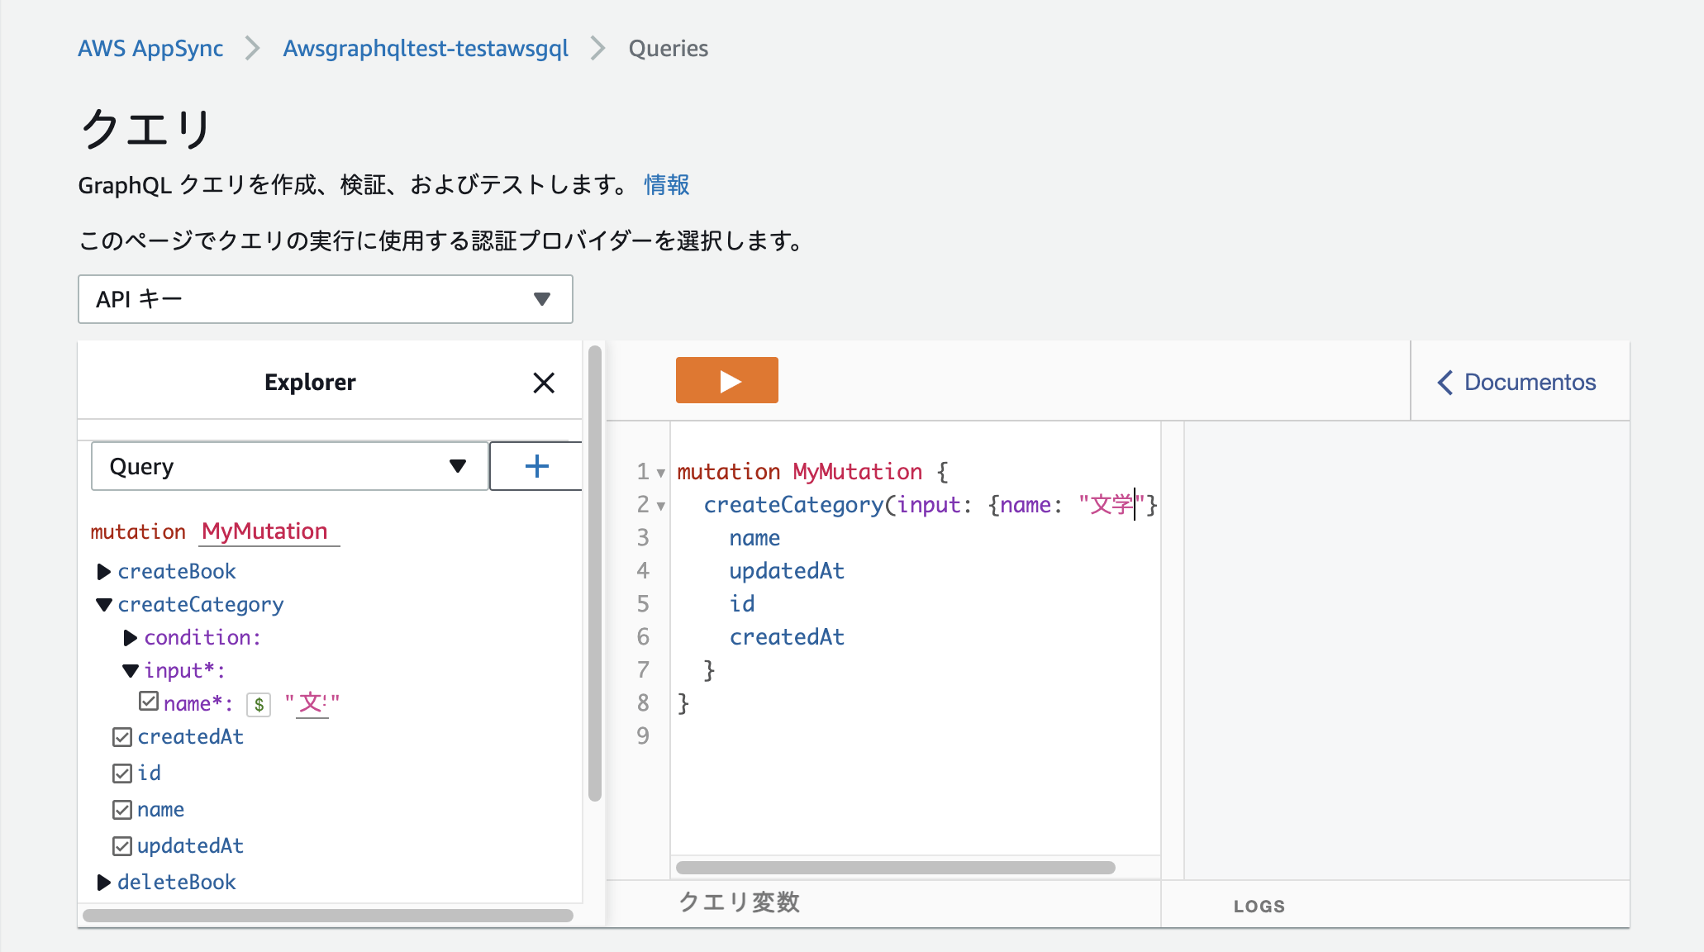Screen dimensions: 1704x952
Task: Fold line 2 in the query editor
Action: 661,507
